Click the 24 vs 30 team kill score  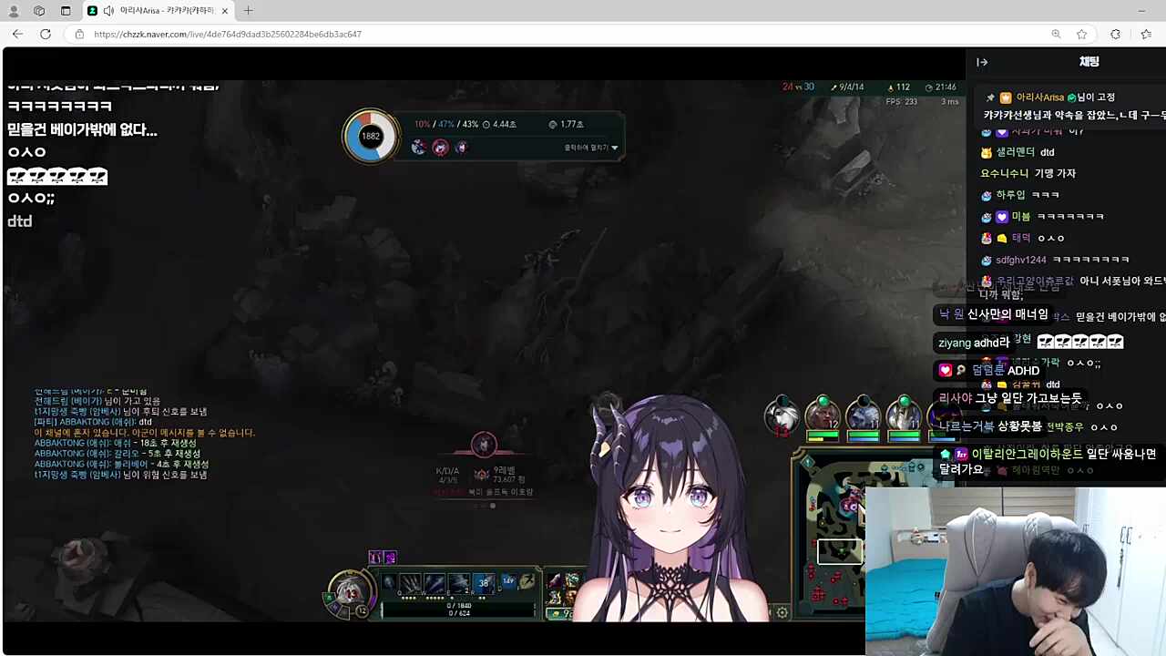coord(798,87)
